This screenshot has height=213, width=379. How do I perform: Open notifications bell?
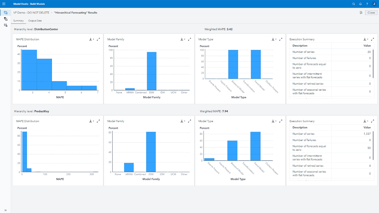coord(360,4)
